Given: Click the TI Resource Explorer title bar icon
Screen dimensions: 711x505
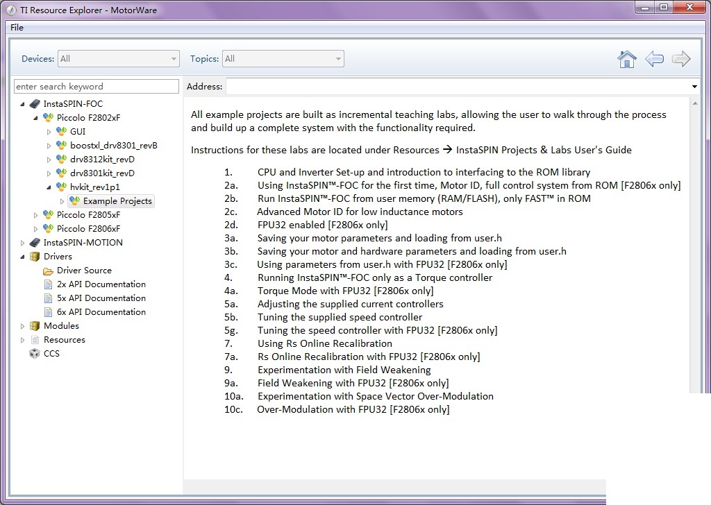Looking at the screenshot, I should (x=11, y=10).
